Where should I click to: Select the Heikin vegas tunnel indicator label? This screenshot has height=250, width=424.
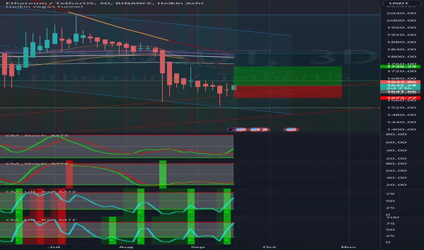44,7
